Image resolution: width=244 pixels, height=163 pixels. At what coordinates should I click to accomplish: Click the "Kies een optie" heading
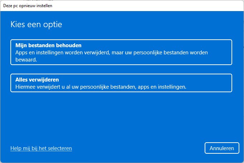(x=36, y=25)
